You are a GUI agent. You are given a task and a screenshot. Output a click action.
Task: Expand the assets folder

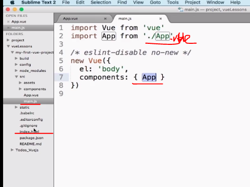(x=20, y=83)
